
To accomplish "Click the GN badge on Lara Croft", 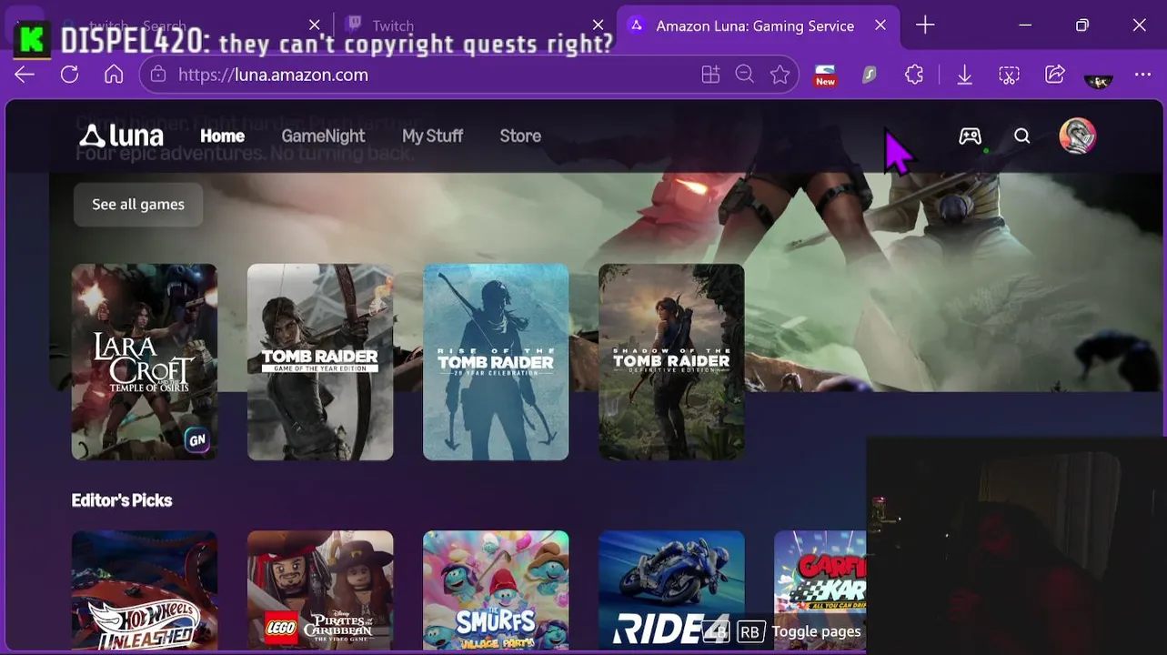I will pos(196,440).
